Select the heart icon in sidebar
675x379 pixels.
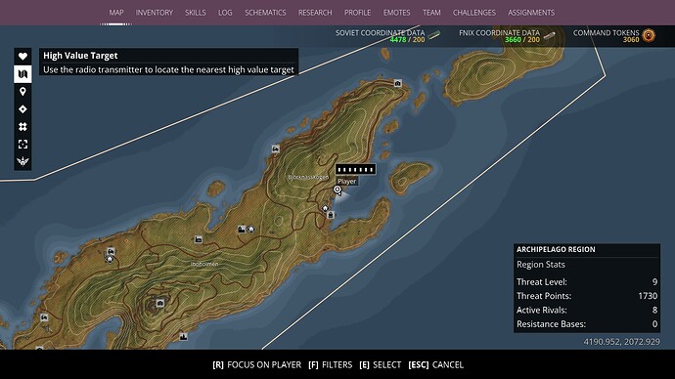(x=22, y=56)
